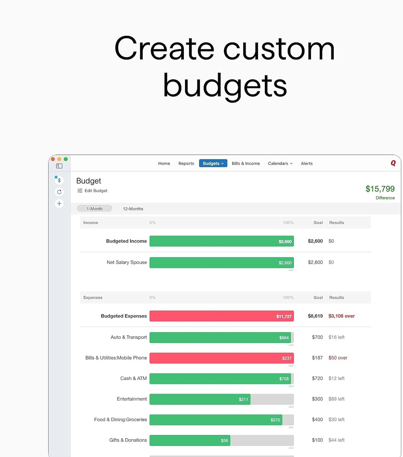403x457 pixels.
Task: Open mini chart icon under Gifts & Donations
Action: [291, 448]
